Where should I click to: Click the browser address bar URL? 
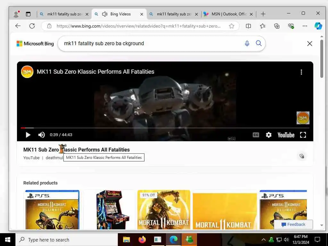pos(138,26)
